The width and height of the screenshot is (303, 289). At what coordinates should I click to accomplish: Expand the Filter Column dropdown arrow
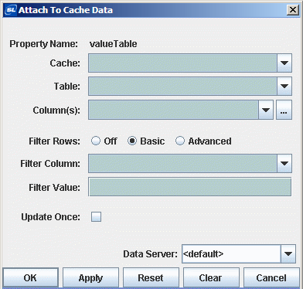click(284, 163)
